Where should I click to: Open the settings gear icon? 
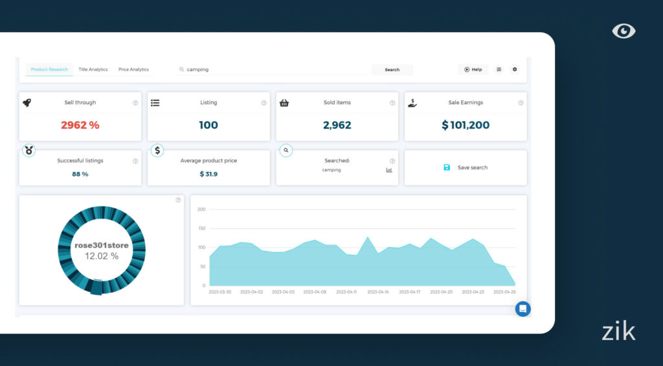(515, 70)
